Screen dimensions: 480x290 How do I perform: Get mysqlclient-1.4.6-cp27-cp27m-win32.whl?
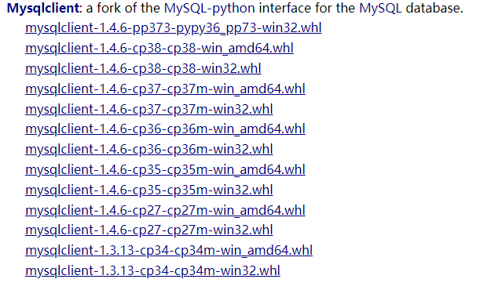[148, 230]
